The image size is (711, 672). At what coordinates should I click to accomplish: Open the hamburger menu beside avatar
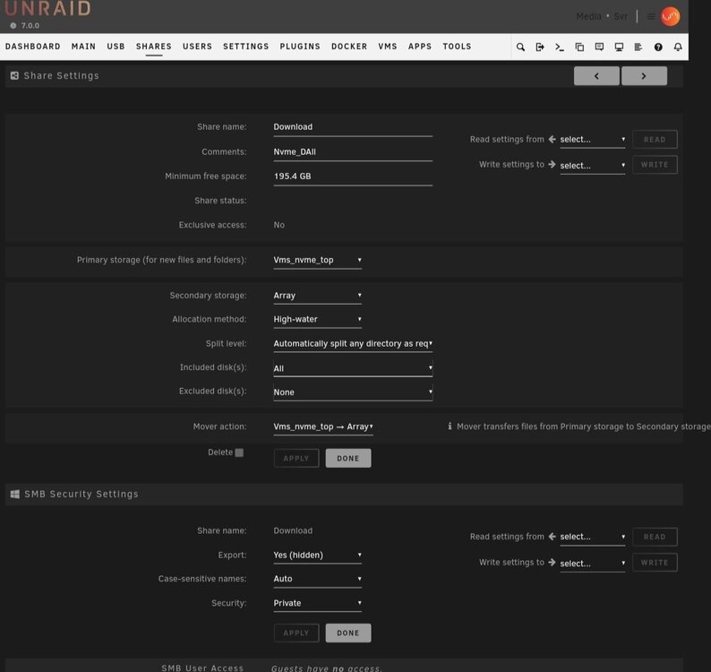coord(651,16)
